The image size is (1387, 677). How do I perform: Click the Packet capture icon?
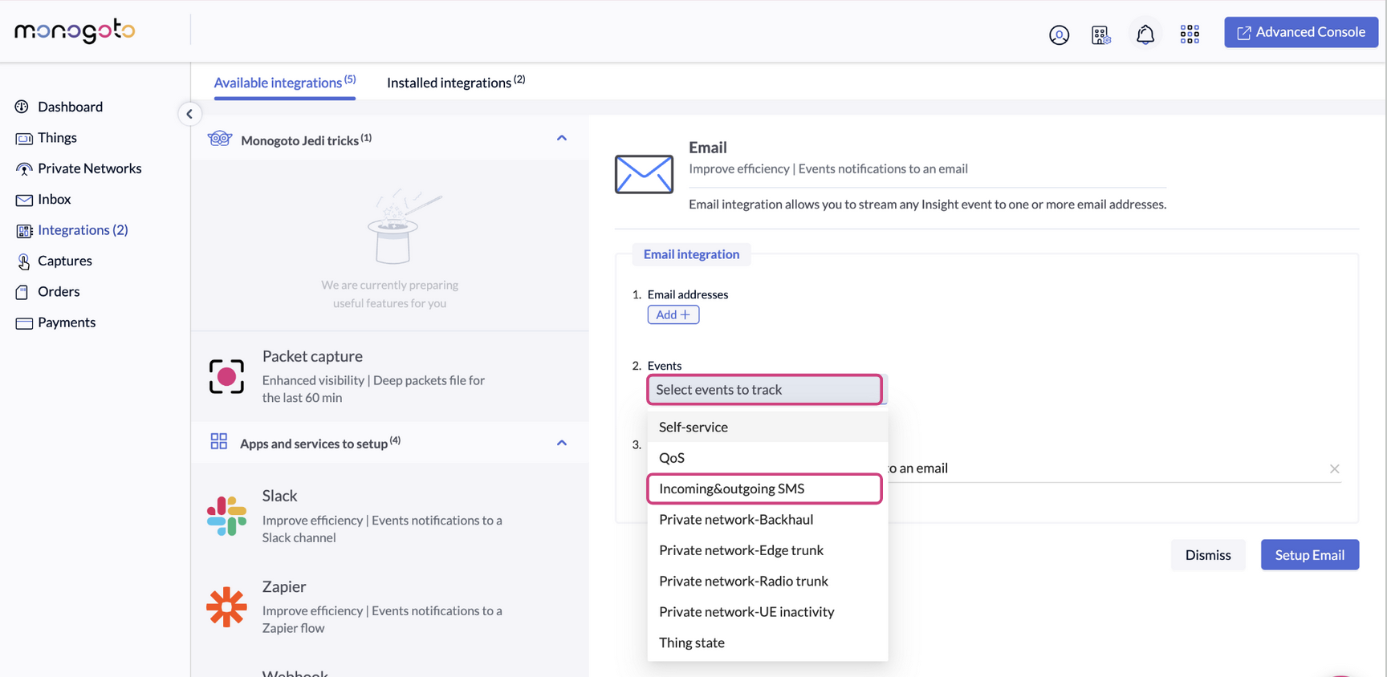tap(226, 376)
